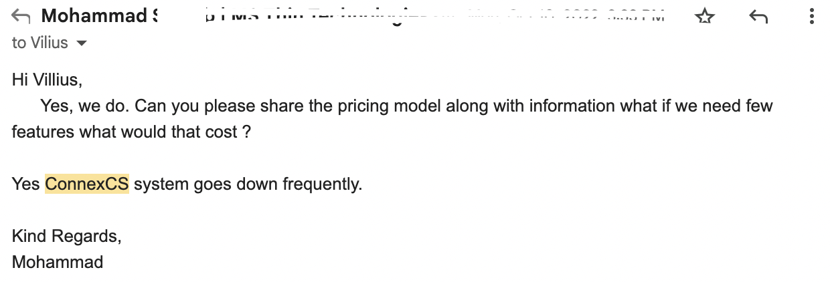Click the line 'features what would that cost ?'
Image resolution: width=830 pixels, height=282 pixels.
[x=131, y=132]
